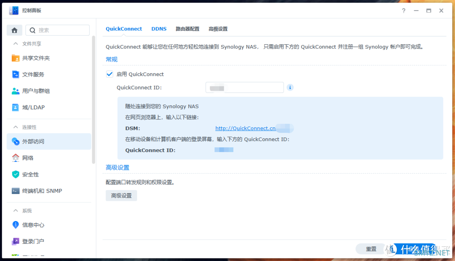Open Info Center (信息中心) icon
455x261 pixels.
(16, 225)
